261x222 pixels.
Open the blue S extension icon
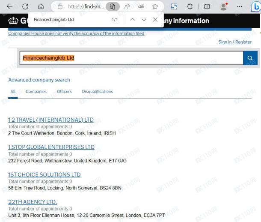tap(174, 6)
